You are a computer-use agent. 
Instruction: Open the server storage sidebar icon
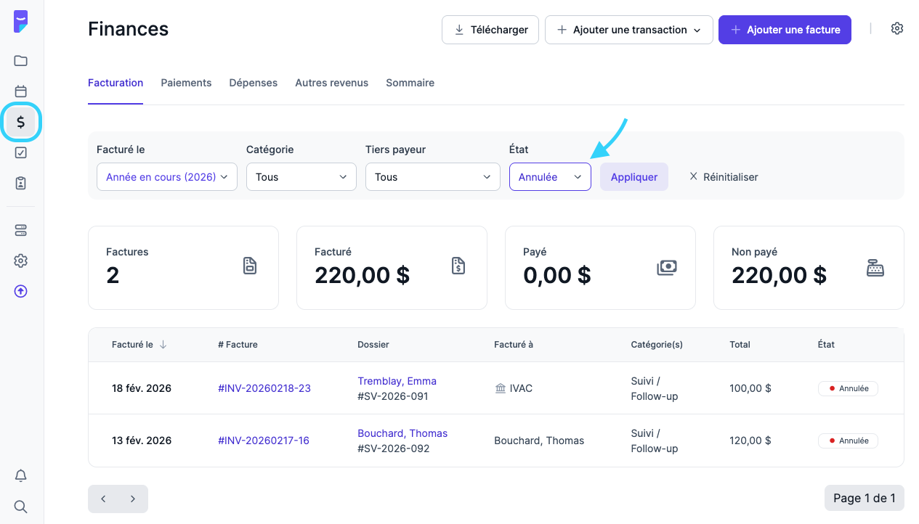(x=21, y=230)
